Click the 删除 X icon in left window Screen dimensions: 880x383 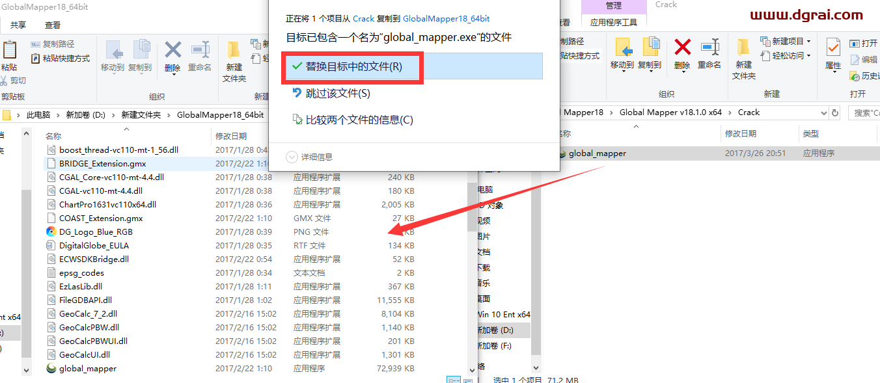[172, 49]
